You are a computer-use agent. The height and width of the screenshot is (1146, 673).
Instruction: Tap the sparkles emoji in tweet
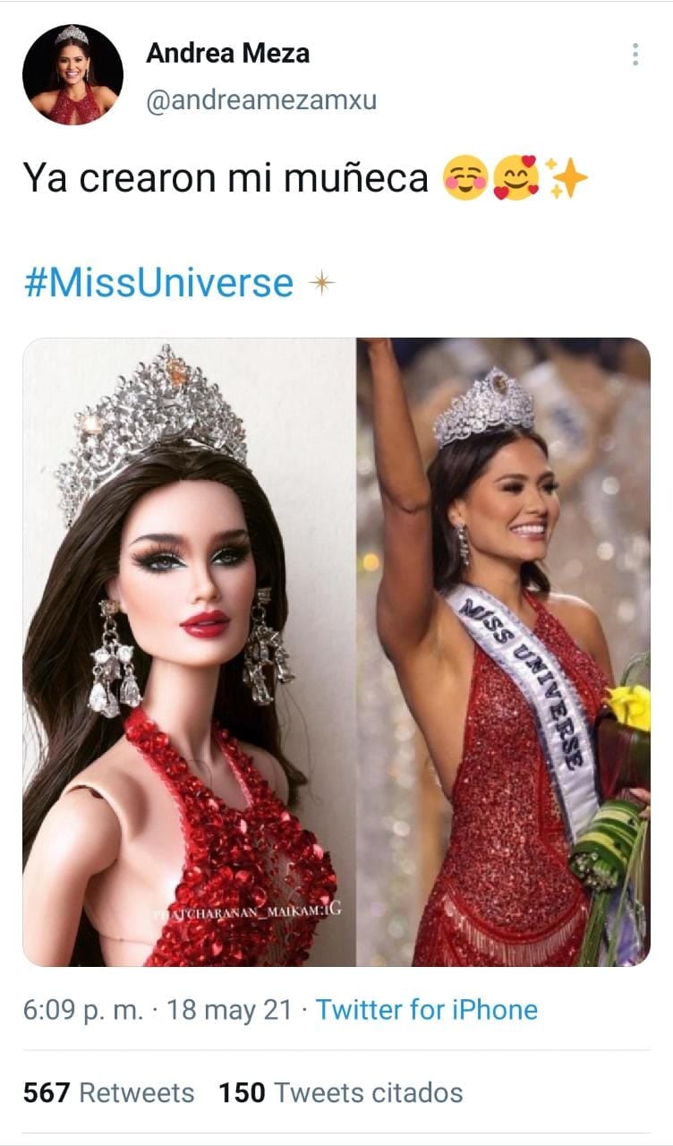[568, 178]
